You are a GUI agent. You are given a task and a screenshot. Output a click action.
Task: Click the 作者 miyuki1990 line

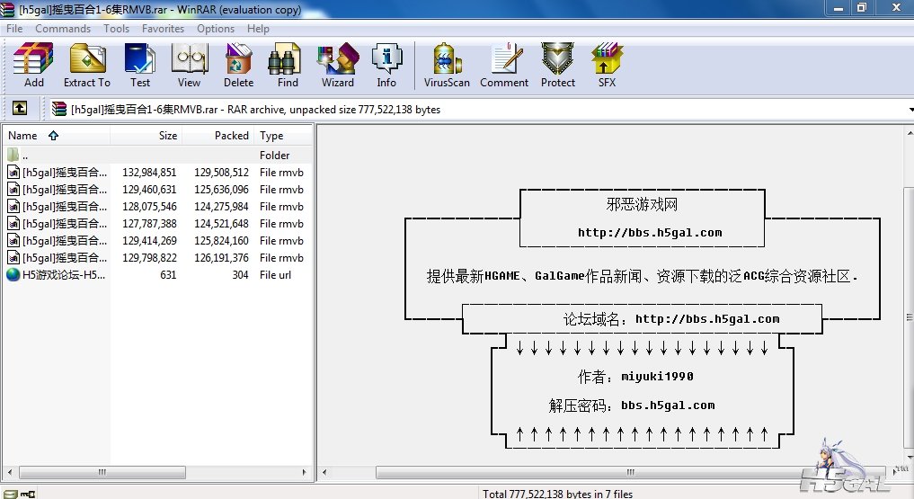pos(635,377)
